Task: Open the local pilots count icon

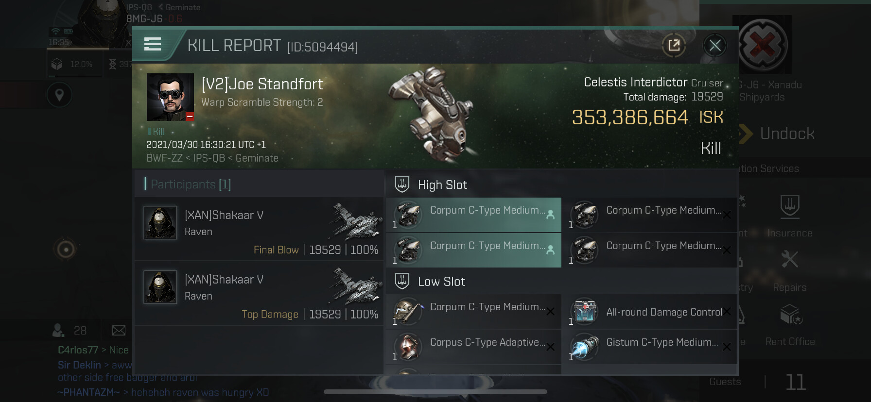Action: [x=59, y=331]
